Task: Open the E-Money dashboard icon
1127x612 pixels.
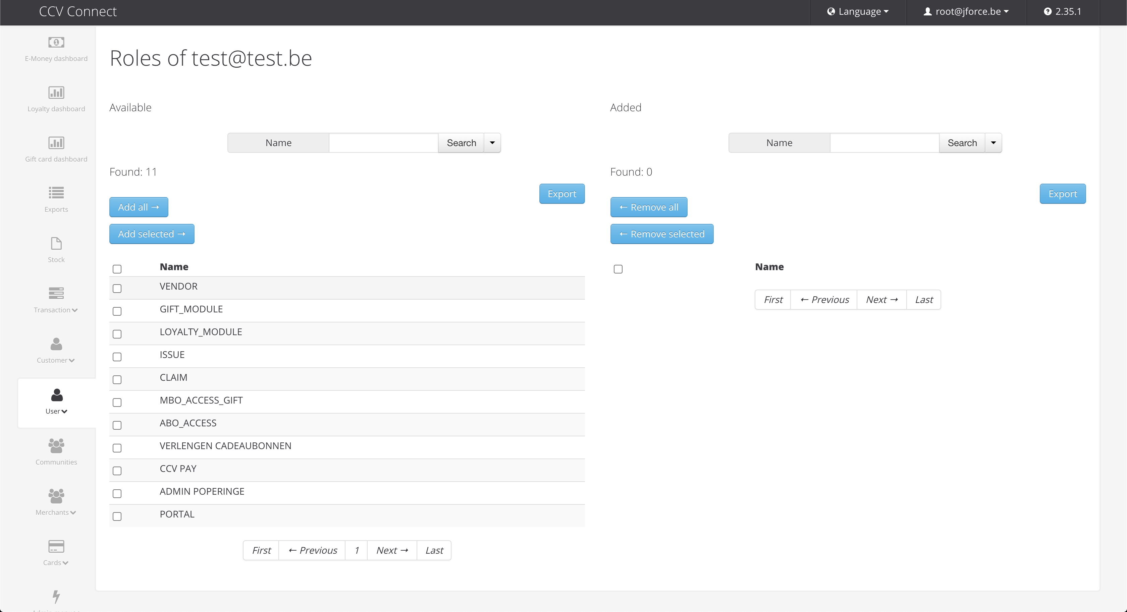Action: (56, 43)
